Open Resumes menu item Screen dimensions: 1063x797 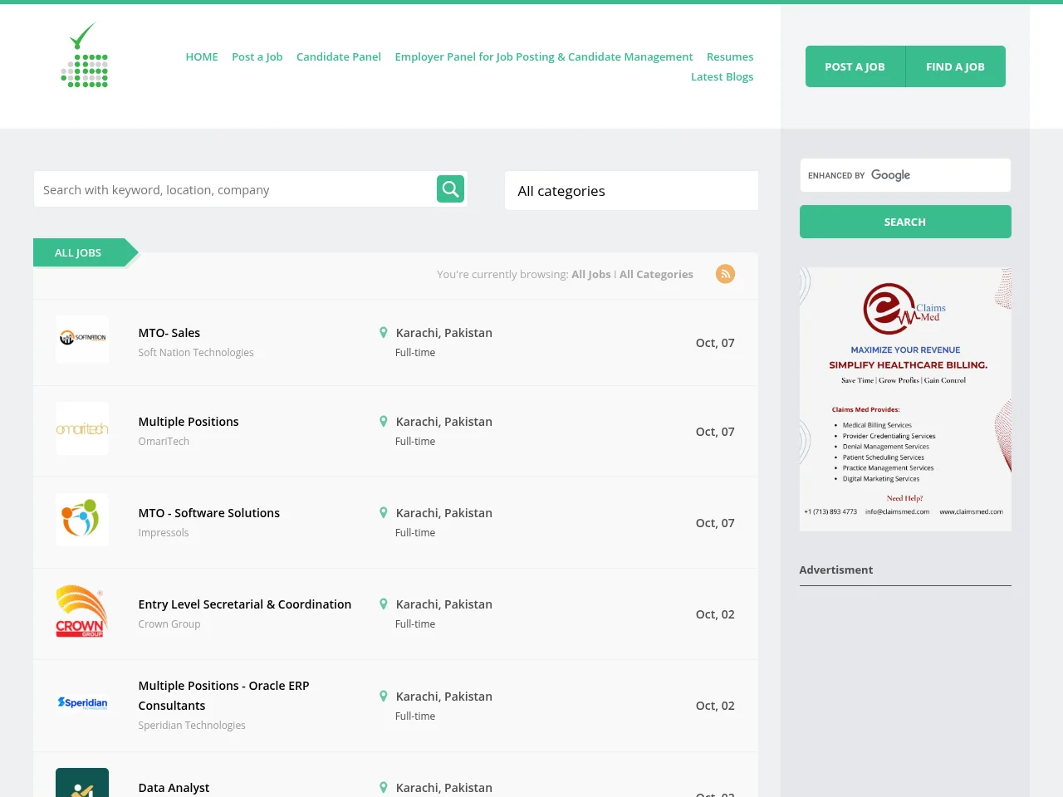point(730,56)
